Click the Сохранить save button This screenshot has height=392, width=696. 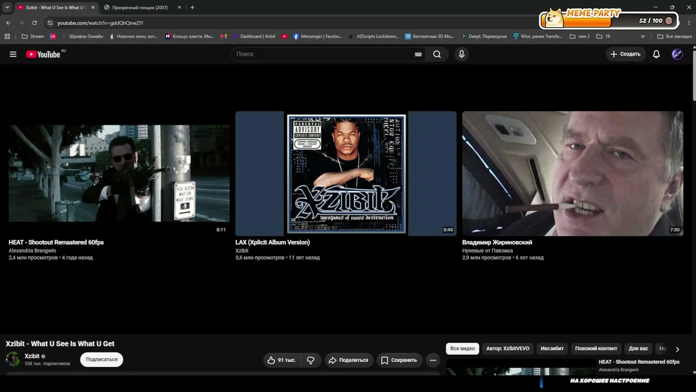pyautogui.click(x=399, y=360)
